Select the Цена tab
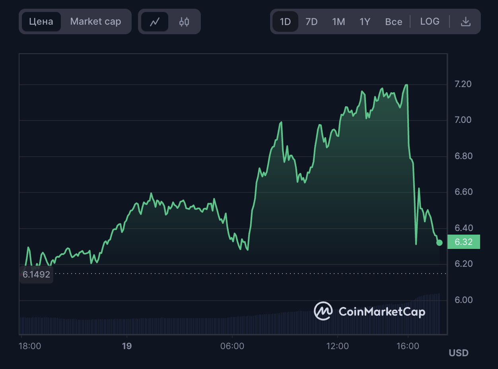Screen dimensions: 498x369 click(x=41, y=21)
